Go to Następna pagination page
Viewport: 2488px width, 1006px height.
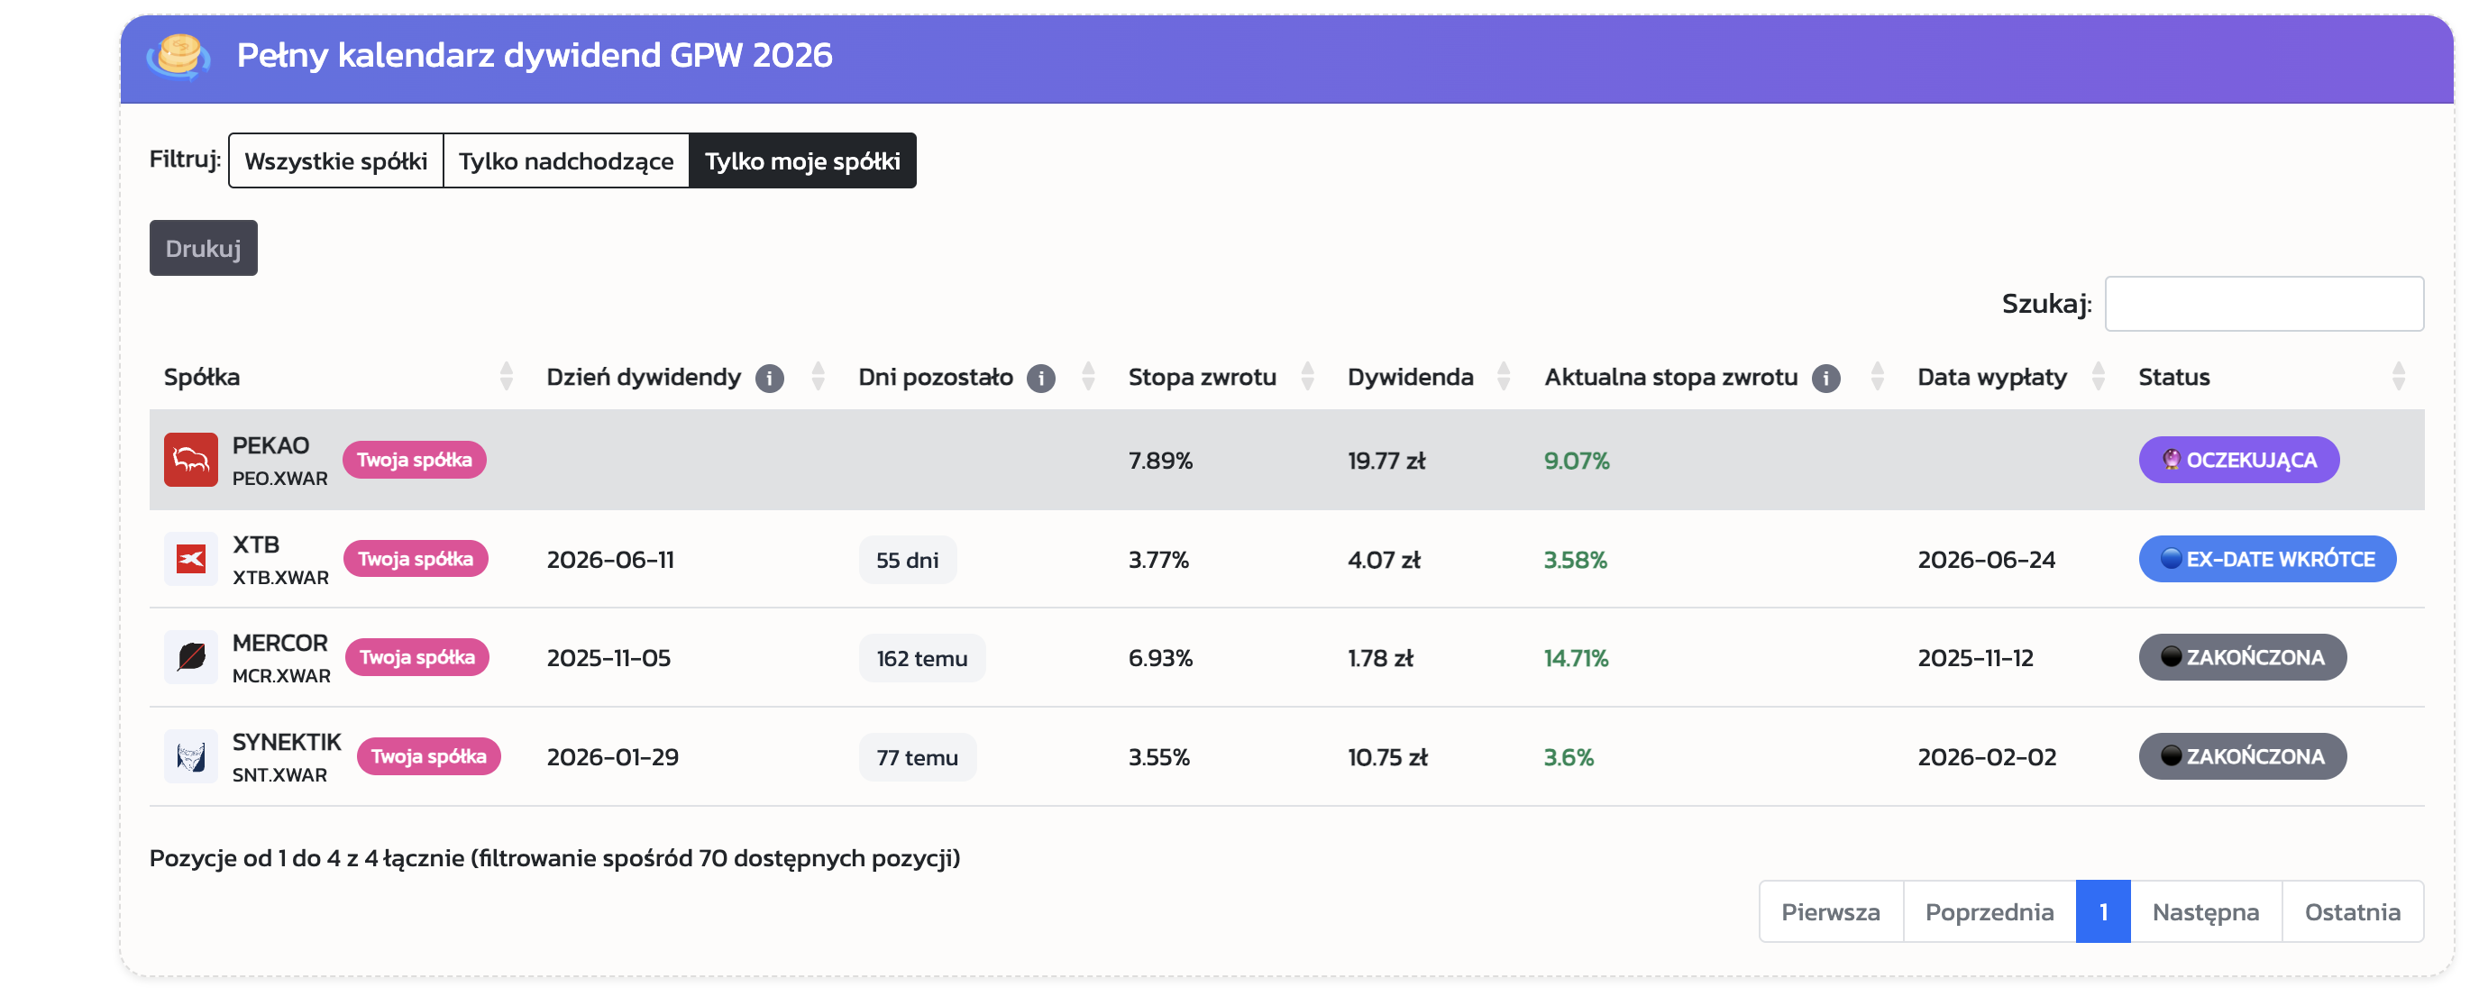coord(2205,911)
